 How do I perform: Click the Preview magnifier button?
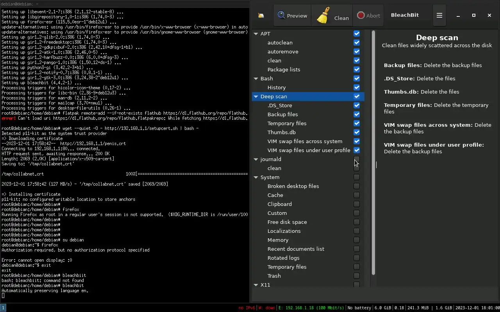292,16
